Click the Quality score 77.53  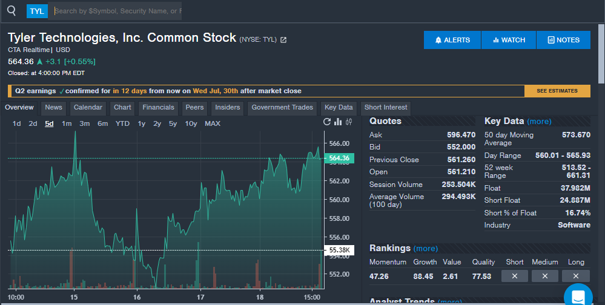click(481, 277)
